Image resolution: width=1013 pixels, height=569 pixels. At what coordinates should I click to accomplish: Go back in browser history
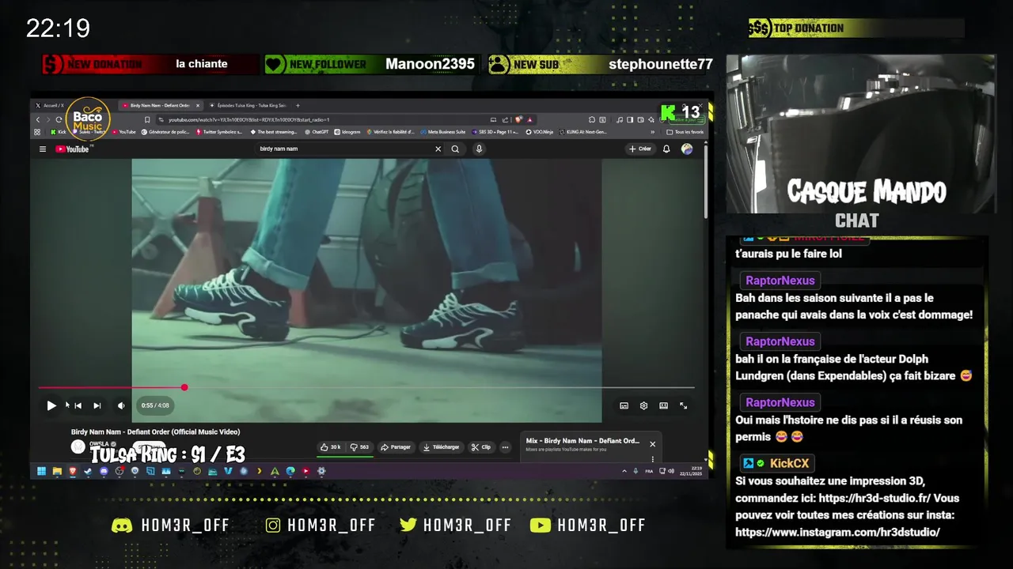[37, 119]
